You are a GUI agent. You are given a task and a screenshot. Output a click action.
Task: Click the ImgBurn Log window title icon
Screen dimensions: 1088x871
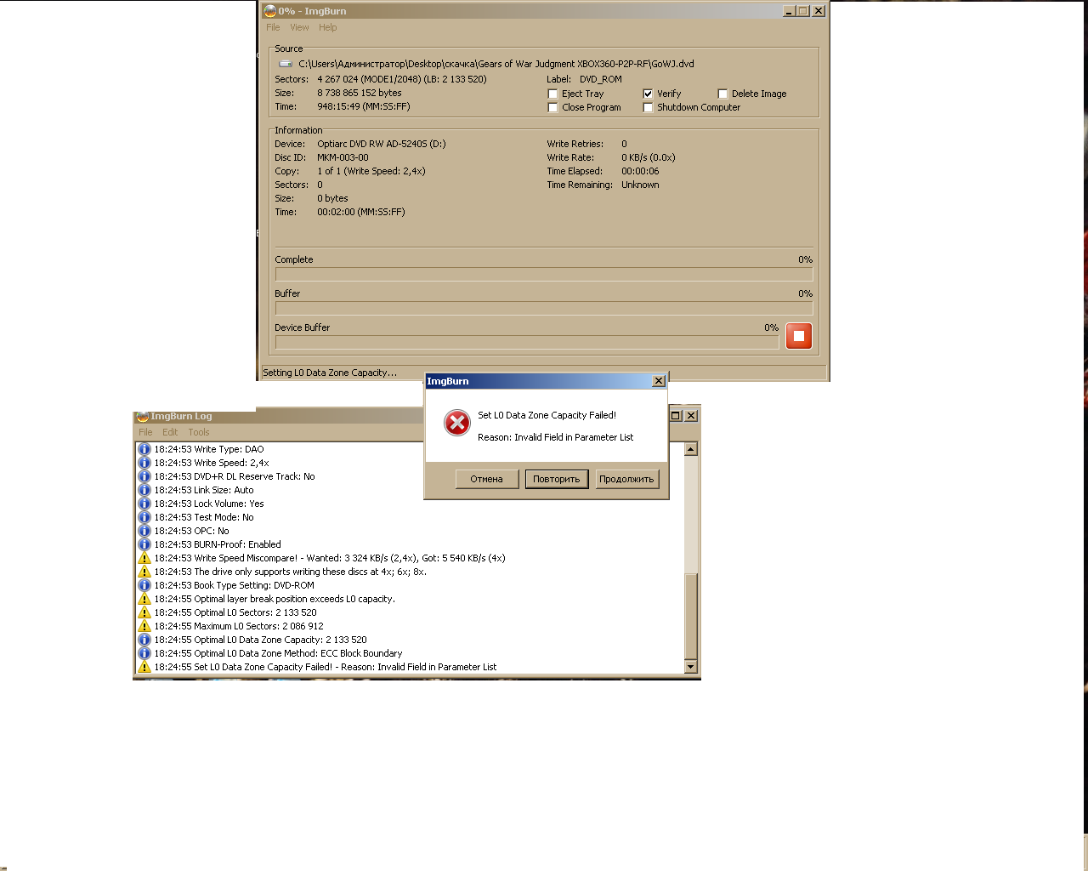click(x=143, y=416)
